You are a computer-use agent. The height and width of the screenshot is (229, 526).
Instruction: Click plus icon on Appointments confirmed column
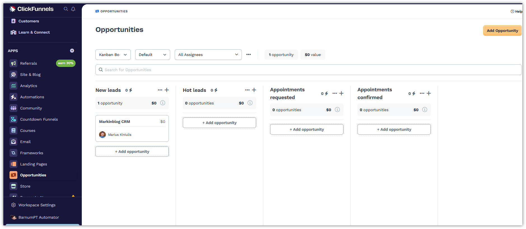[x=429, y=93]
